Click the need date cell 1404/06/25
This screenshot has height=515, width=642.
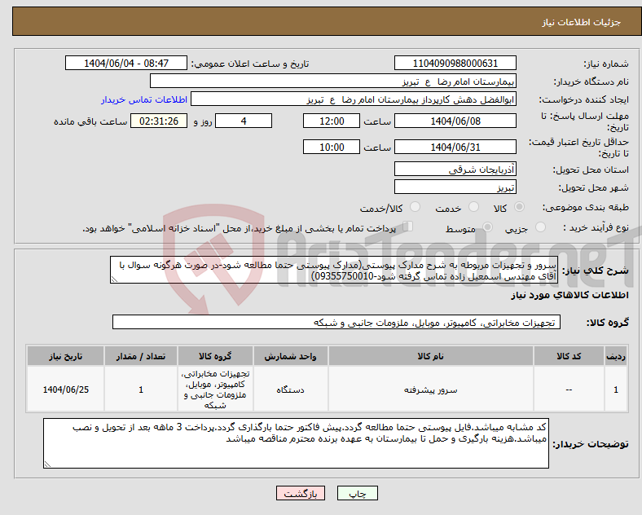click(65, 390)
